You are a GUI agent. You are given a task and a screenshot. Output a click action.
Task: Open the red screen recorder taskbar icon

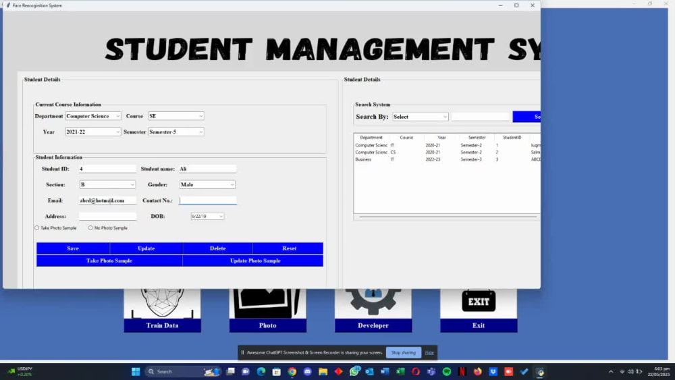508,371
